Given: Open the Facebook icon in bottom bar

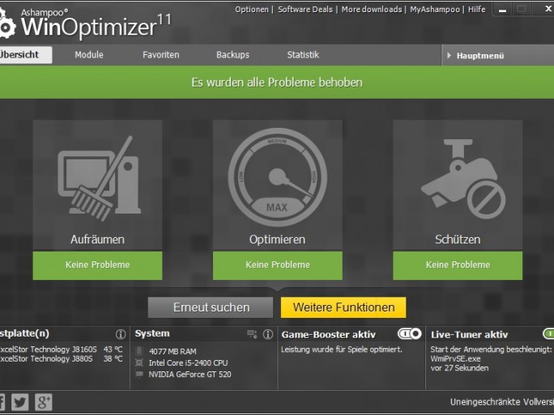Looking at the screenshot, I should pyautogui.click(x=2, y=402).
